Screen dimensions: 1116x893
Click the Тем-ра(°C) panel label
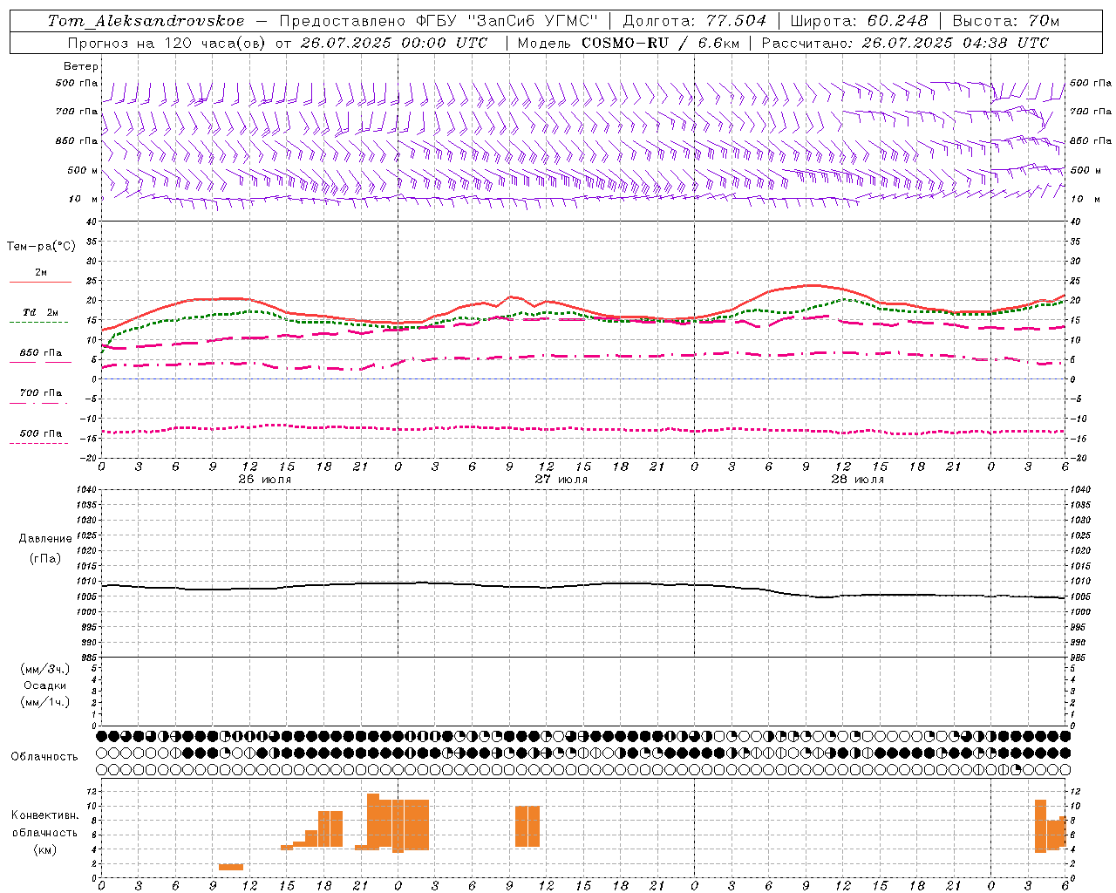click(41, 247)
